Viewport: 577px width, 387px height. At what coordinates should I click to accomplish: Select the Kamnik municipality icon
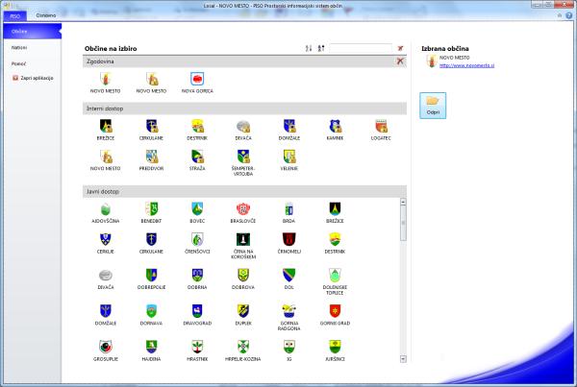[335, 126]
